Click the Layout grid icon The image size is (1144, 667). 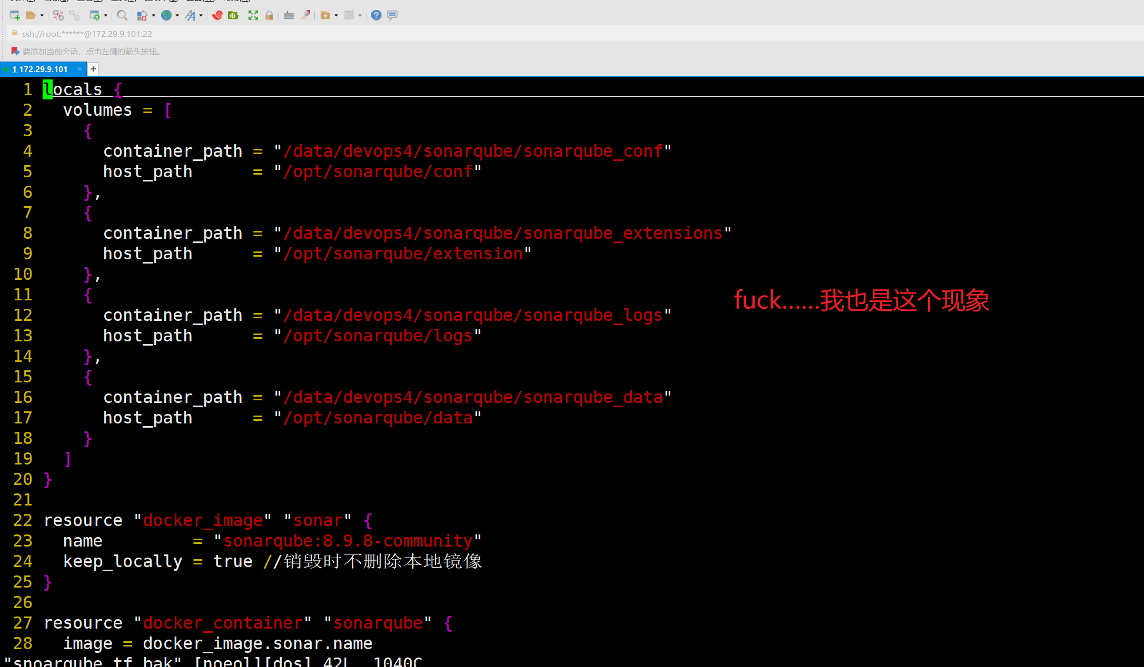coord(349,15)
